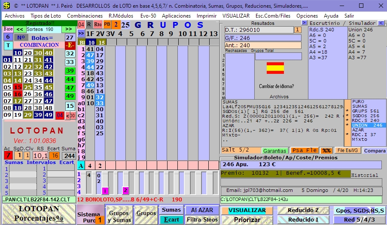Click the Base button
387x225 pixels.
coord(8,29)
